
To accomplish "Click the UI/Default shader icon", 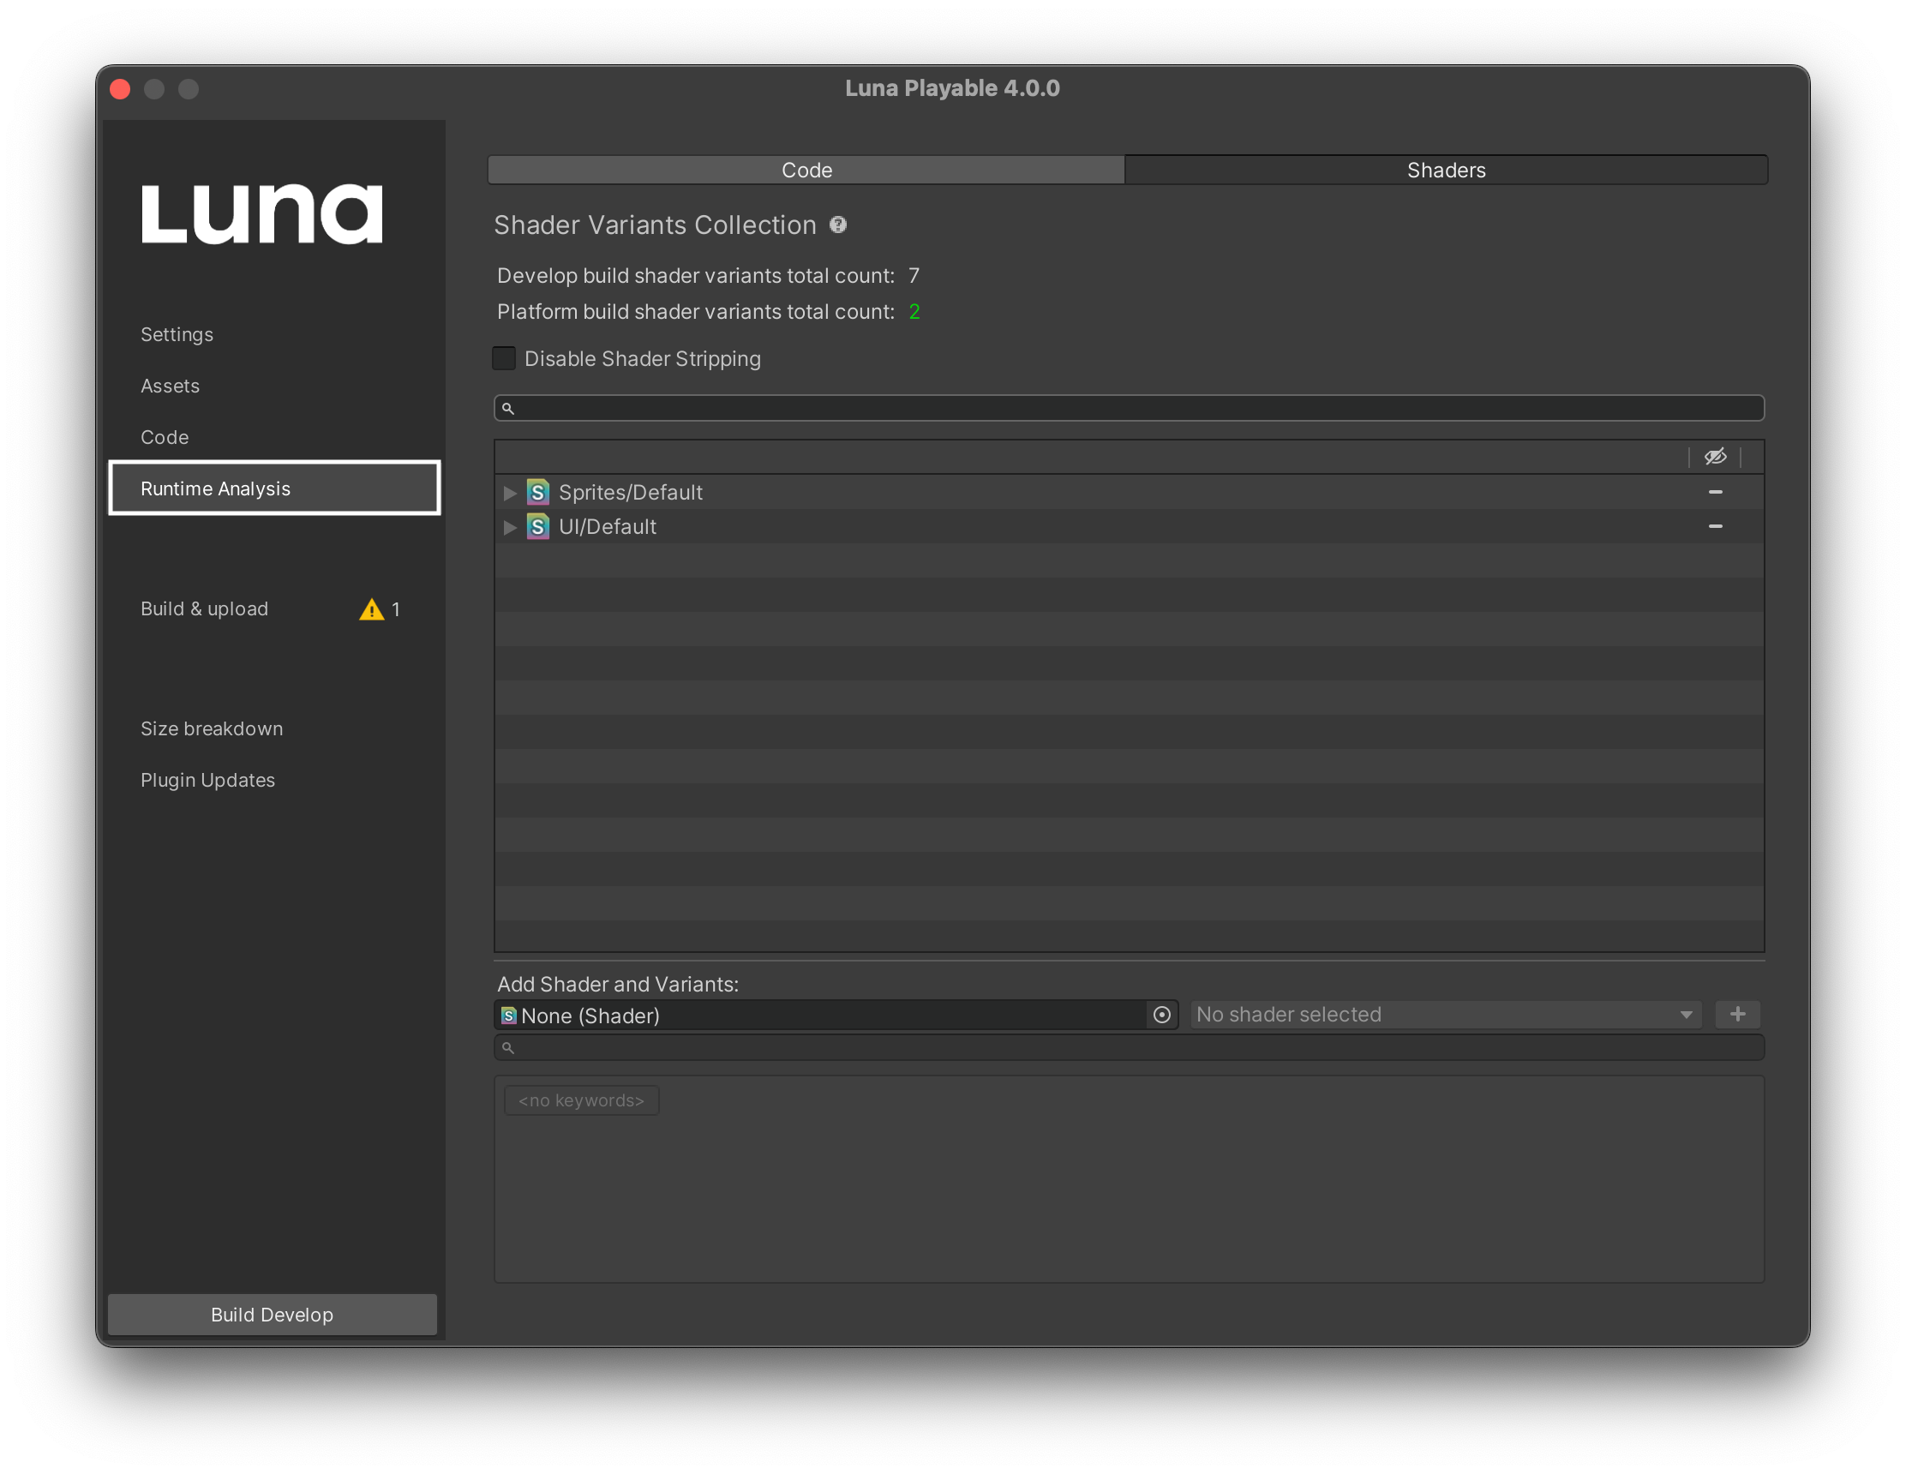I will point(538,526).
